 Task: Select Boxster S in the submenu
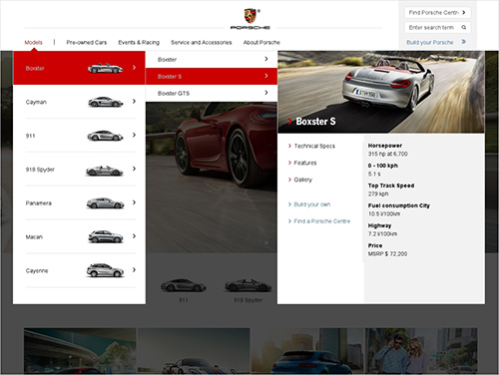(x=212, y=76)
